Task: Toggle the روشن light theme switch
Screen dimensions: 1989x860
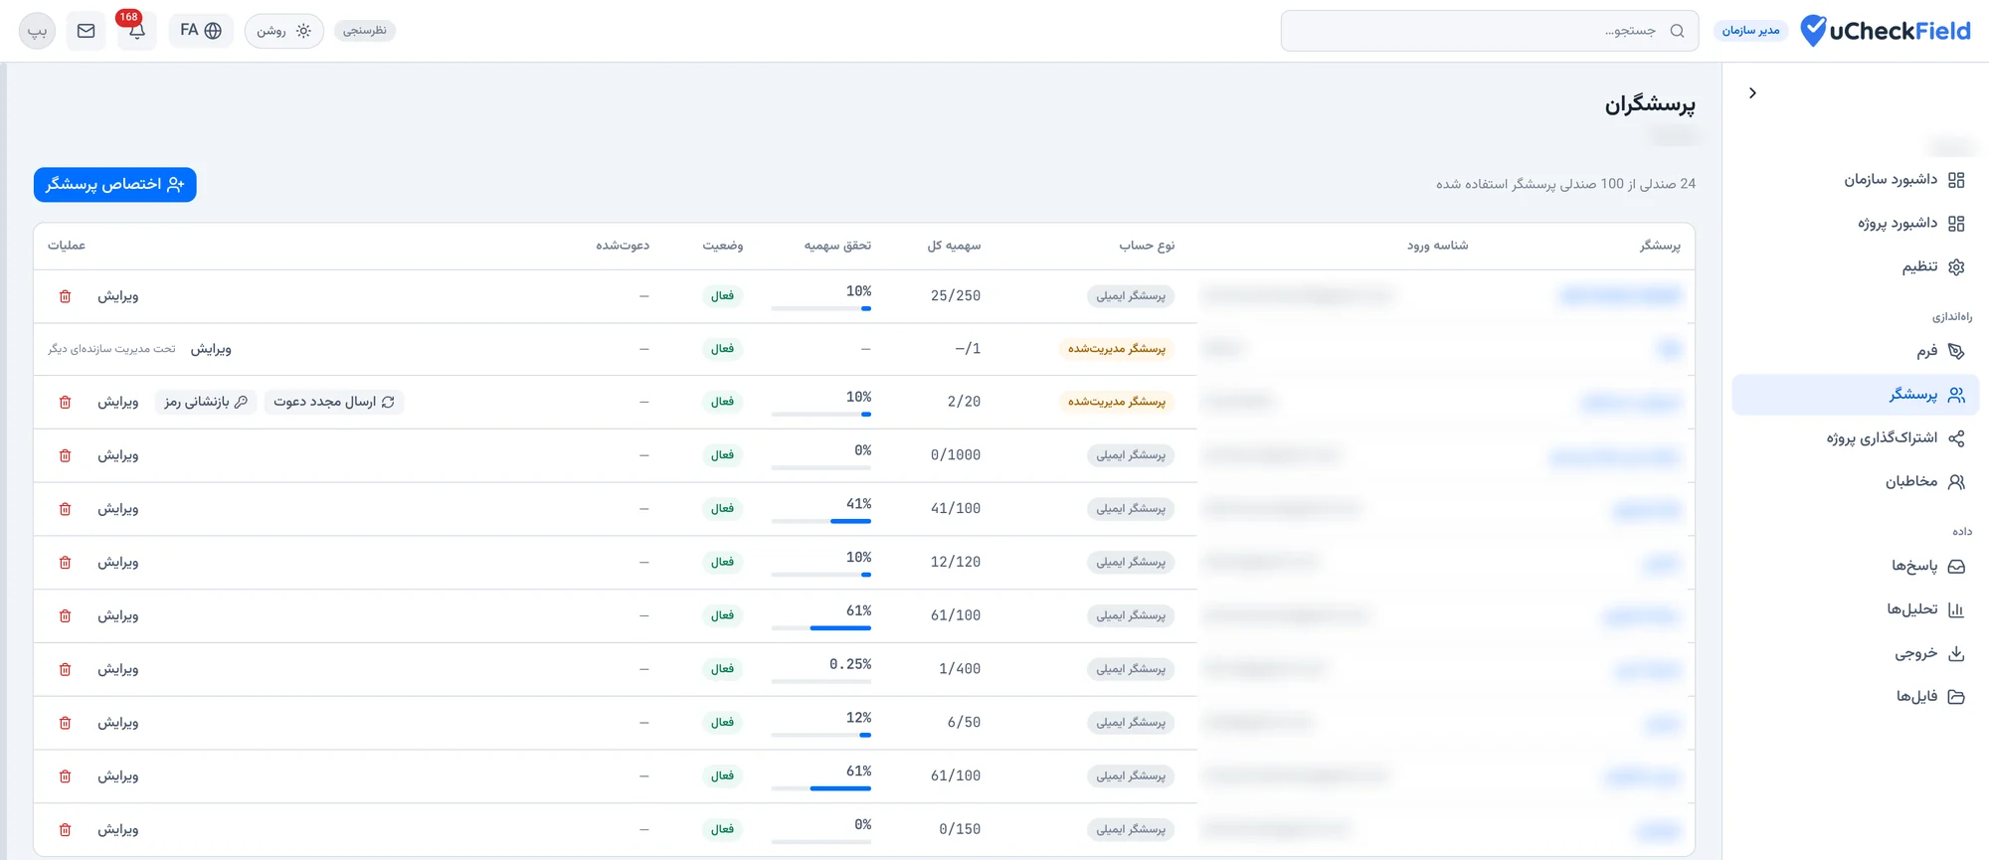Action: click(x=283, y=31)
